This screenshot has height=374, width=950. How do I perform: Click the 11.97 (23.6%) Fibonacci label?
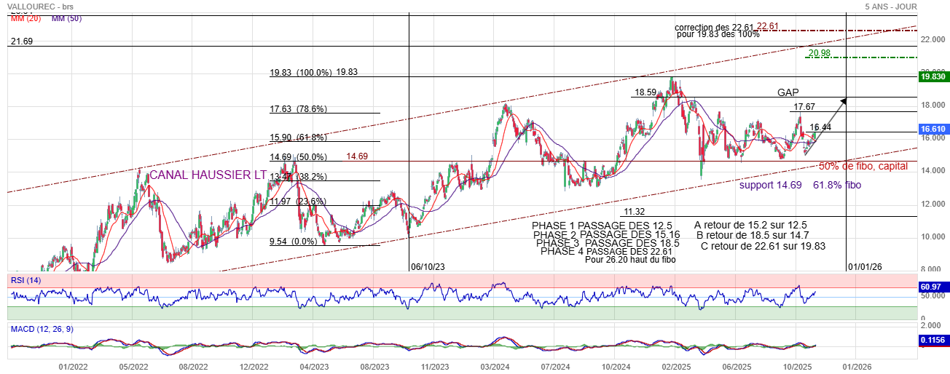click(x=299, y=202)
